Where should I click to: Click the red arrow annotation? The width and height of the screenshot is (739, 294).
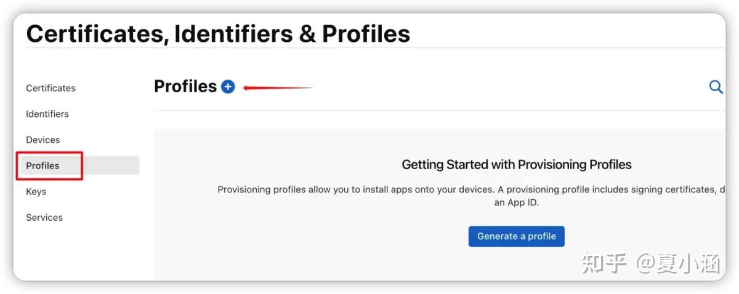click(278, 88)
